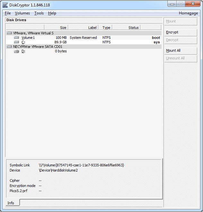Click the Decrypt button
The height and width of the screenshot is (212, 203).
coord(181,40)
